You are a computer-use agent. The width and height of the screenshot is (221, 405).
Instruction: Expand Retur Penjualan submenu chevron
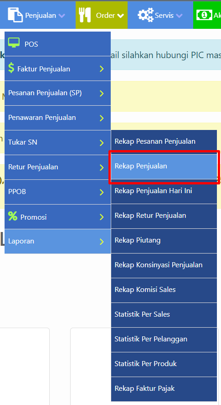[x=102, y=167]
